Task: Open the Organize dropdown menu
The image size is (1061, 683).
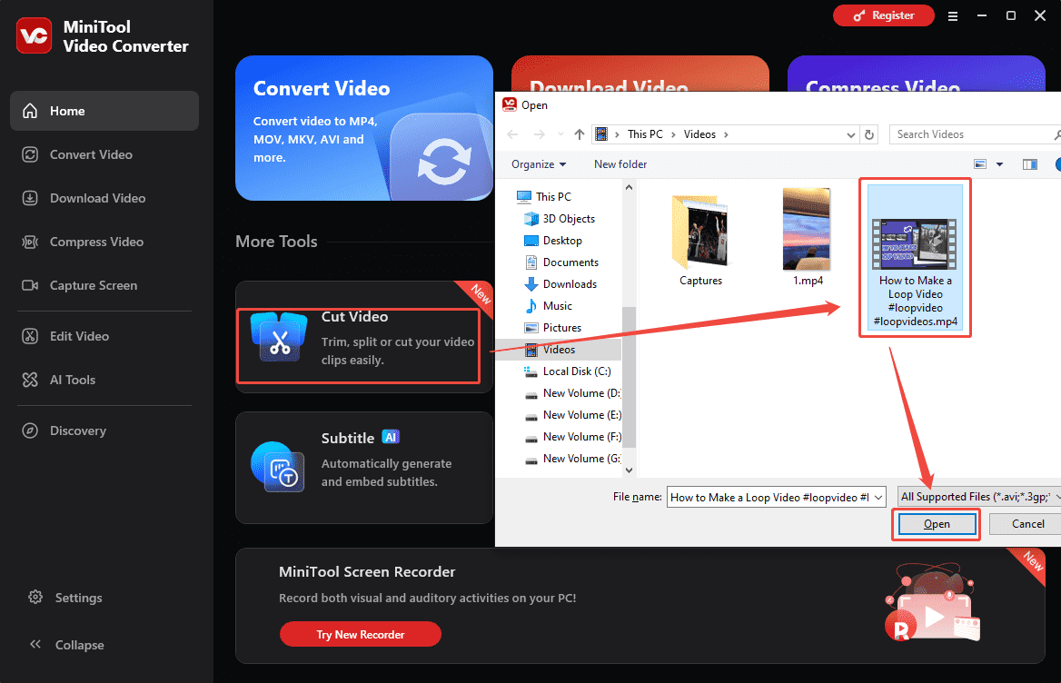Action: (539, 164)
